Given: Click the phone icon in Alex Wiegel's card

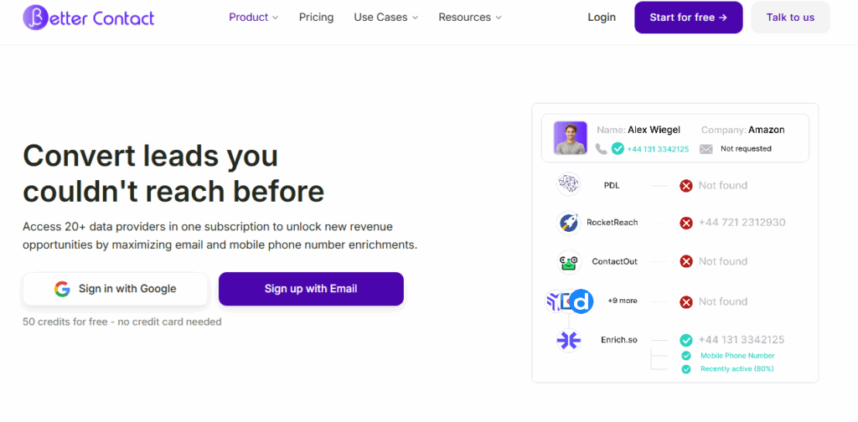Looking at the screenshot, I should [601, 149].
